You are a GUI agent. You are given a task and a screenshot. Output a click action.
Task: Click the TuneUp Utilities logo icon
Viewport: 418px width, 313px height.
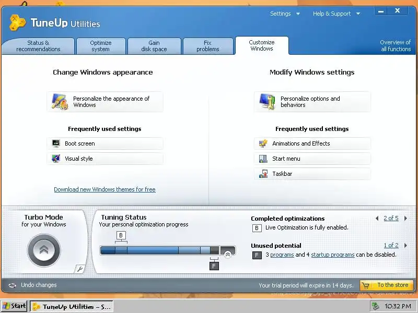click(x=18, y=22)
